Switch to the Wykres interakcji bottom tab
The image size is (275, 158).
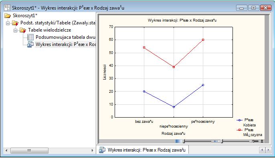pyautogui.click(x=142, y=150)
